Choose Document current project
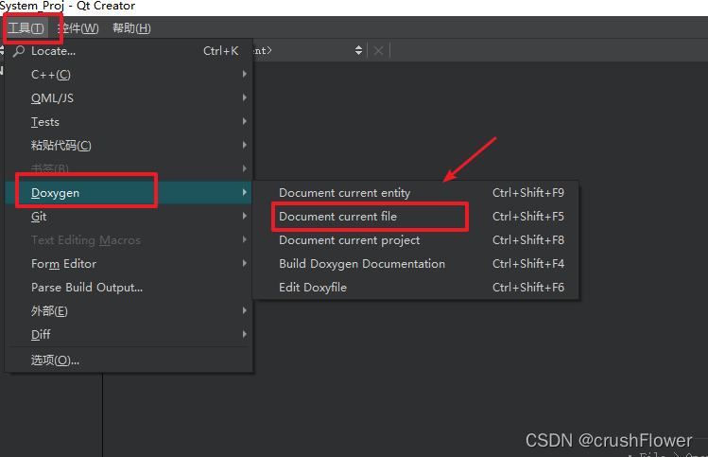 click(415, 239)
